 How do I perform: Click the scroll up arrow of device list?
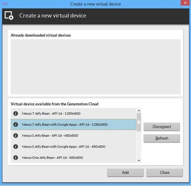tap(139, 110)
